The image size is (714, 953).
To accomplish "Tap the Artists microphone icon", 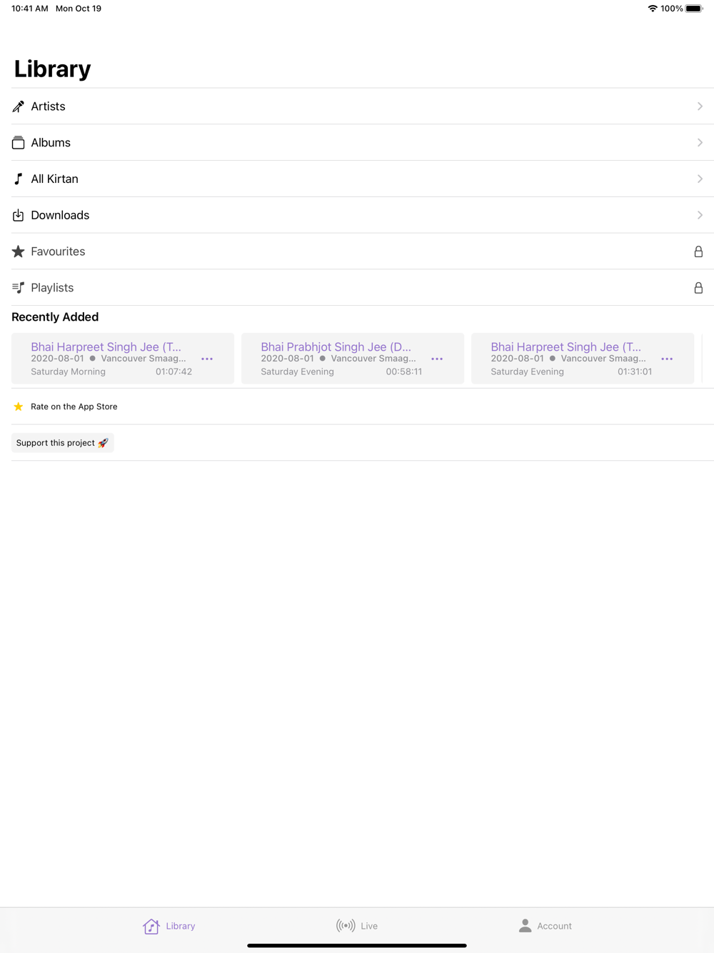I will click(x=19, y=106).
